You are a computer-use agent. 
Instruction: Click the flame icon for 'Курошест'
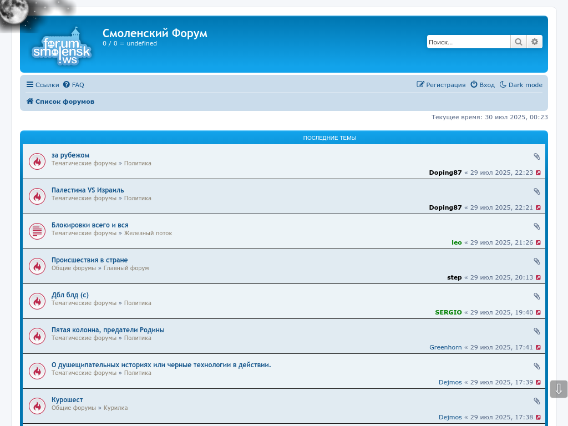coord(37,406)
